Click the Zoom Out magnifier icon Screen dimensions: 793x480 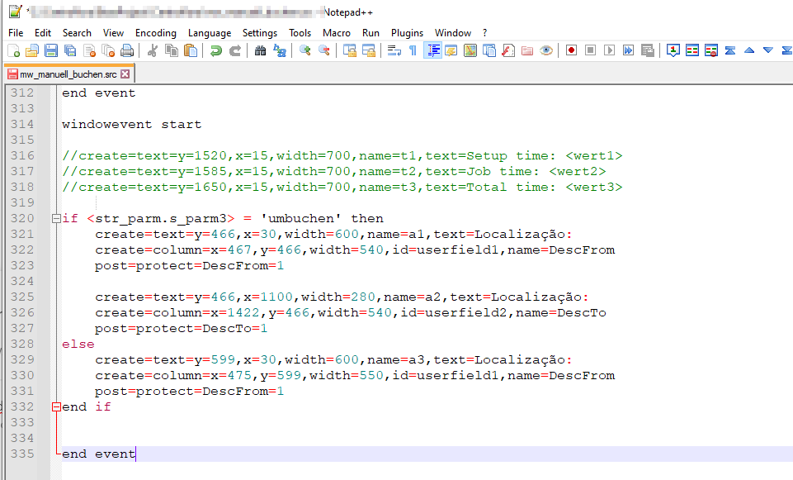click(324, 50)
